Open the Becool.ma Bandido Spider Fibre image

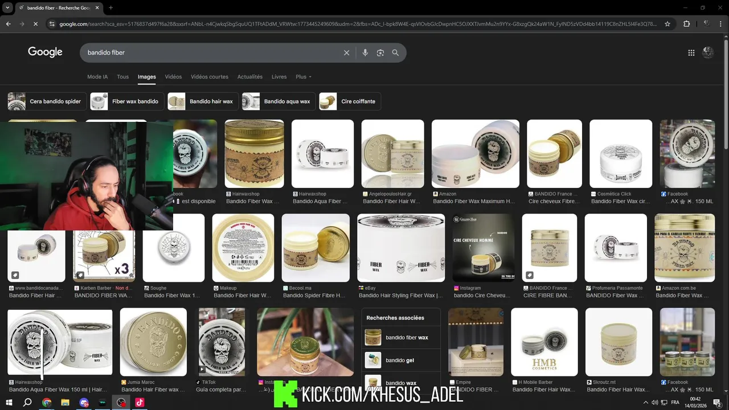point(316,248)
